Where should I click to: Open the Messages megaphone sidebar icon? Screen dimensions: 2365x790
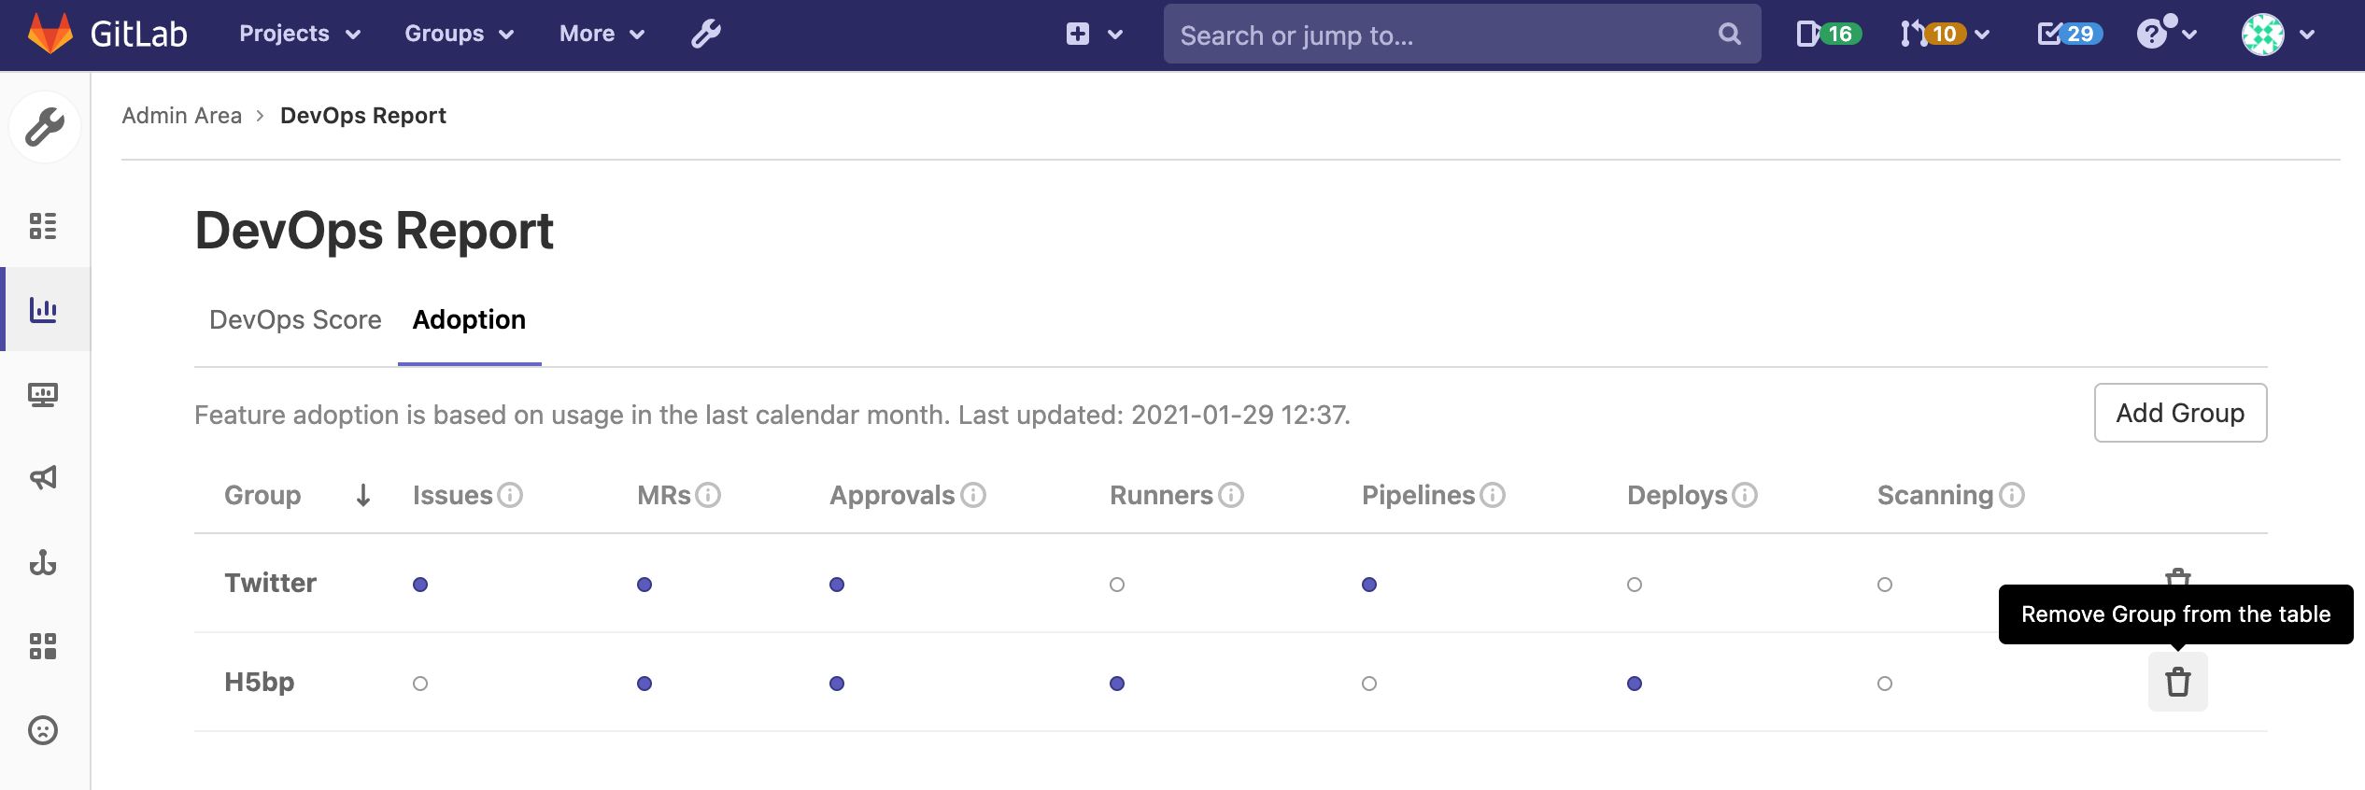[44, 478]
